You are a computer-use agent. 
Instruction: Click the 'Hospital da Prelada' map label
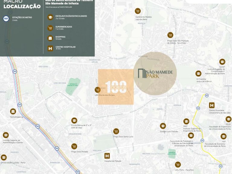click(113, 161)
